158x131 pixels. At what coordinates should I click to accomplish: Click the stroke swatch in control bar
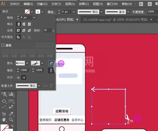click(x=38, y=12)
